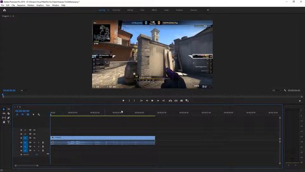Open timeline display settings wrench

(x=39, y=115)
